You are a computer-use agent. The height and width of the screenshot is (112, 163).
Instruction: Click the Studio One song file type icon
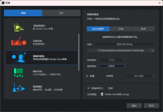(x=102, y=94)
